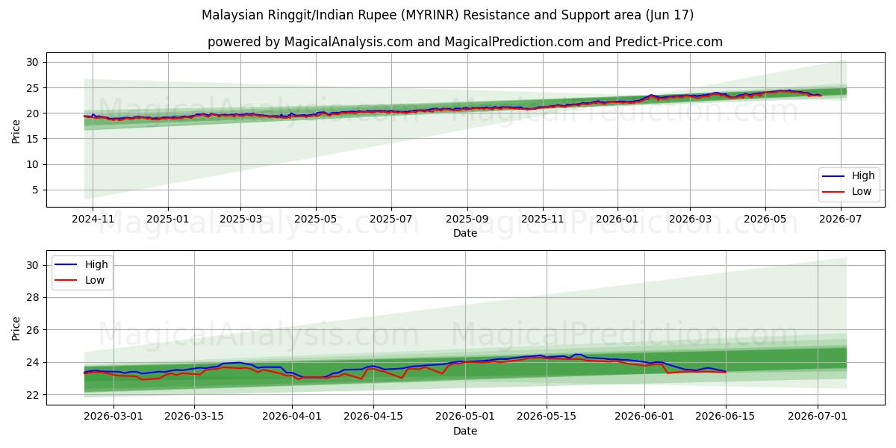Click the Date label under the bottom chart

[x=465, y=431]
